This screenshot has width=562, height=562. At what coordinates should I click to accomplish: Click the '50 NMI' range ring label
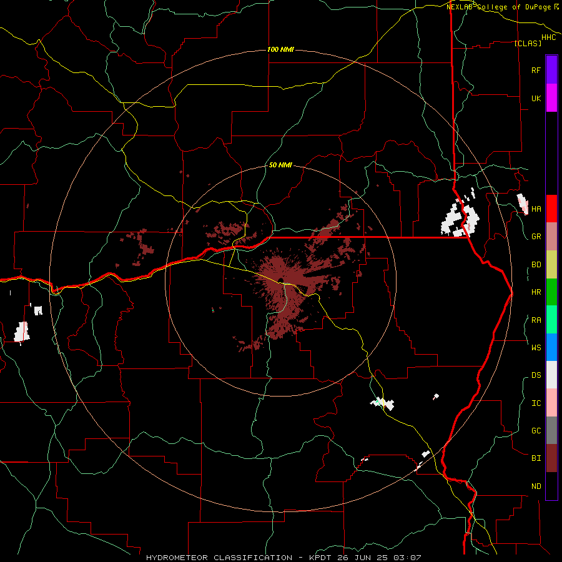click(280, 165)
